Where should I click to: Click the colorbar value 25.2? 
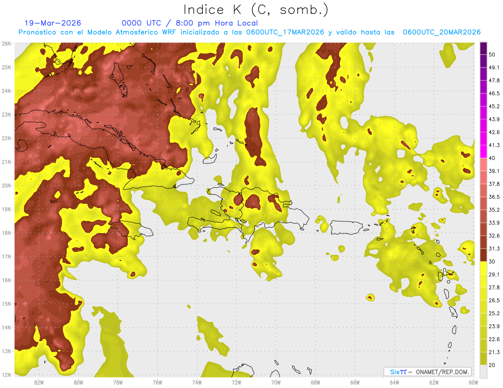pyautogui.click(x=494, y=313)
